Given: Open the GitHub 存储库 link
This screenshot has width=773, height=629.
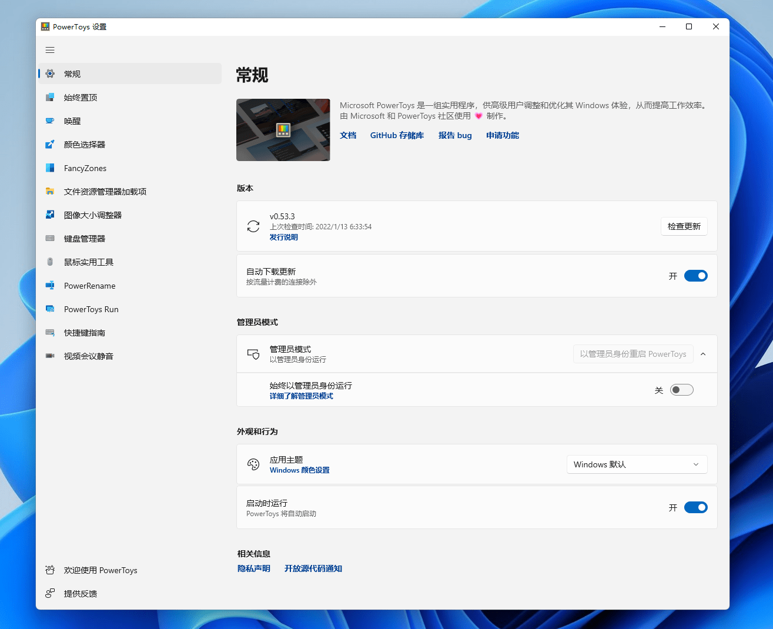Looking at the screenshot, I should click(397, 135).
